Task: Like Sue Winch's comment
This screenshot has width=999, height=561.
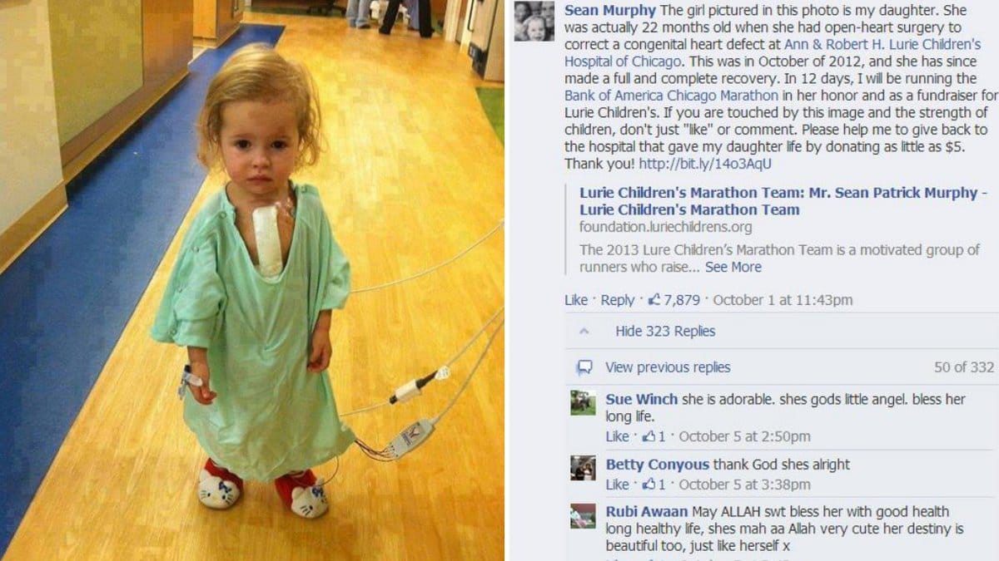Action: [618, 436]
